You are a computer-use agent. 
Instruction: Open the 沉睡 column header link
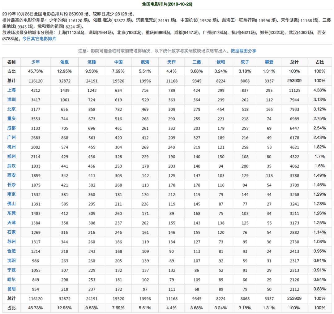coord(92,62)
